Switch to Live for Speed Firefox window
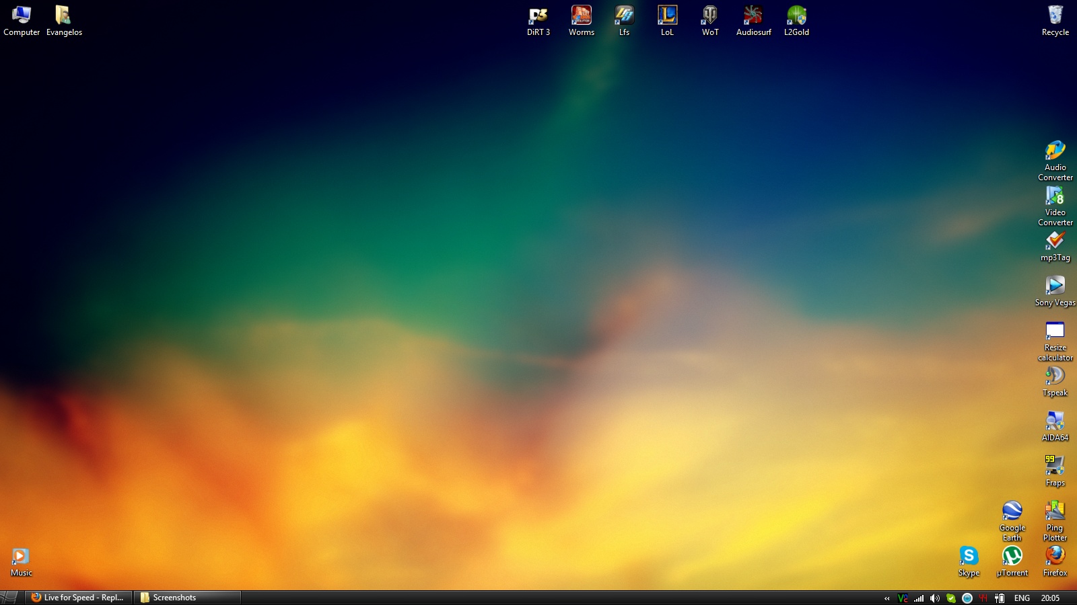 click(x=78, y=598)
